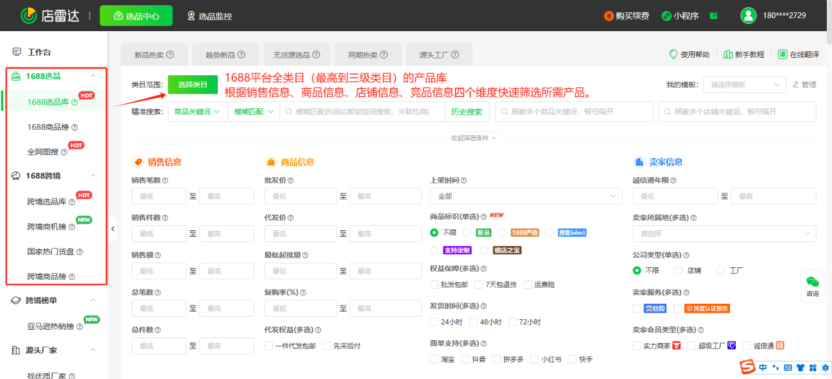Switch to the 无货源选品 tab
Screen dimensions: 832x379
coord(296,55)
